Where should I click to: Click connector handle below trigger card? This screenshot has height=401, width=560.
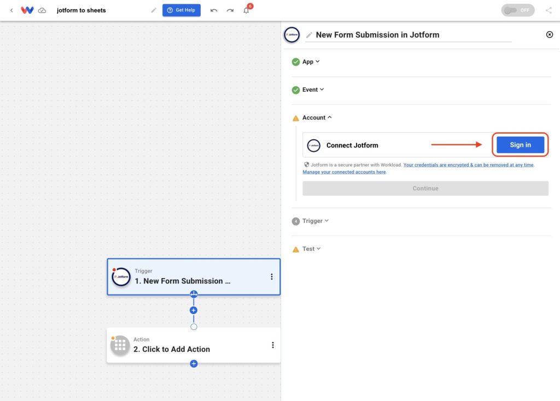coord(194,294)
